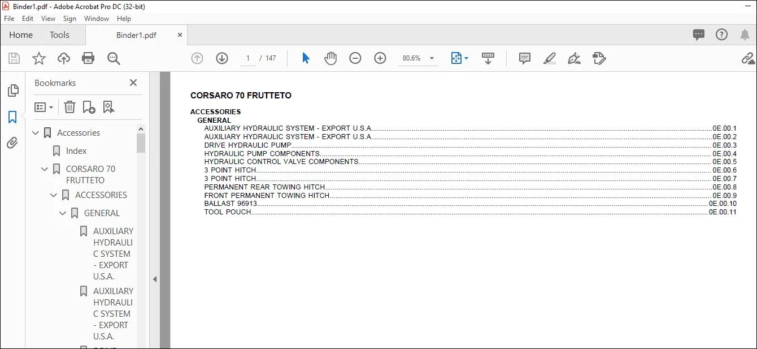Go to the next page using the down arrow

(x=222, y=58)
